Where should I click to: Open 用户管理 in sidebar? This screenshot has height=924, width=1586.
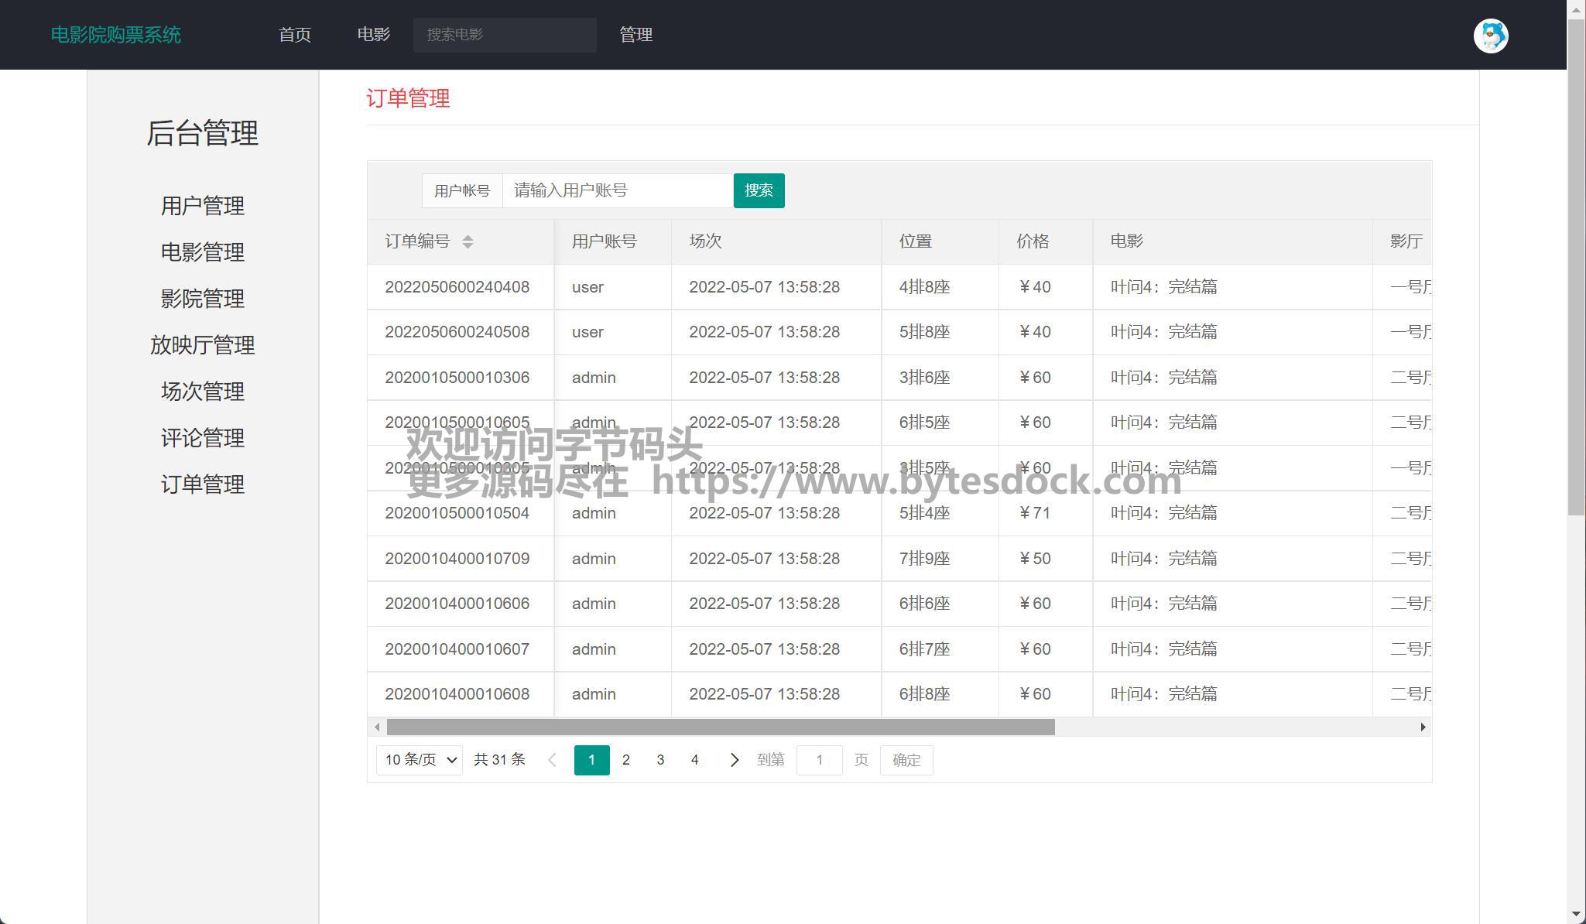point(202,206)
